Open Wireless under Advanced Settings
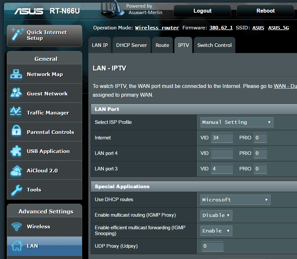Image resolution: width=297 pixels, height=259 pixels. click(45, 227)
